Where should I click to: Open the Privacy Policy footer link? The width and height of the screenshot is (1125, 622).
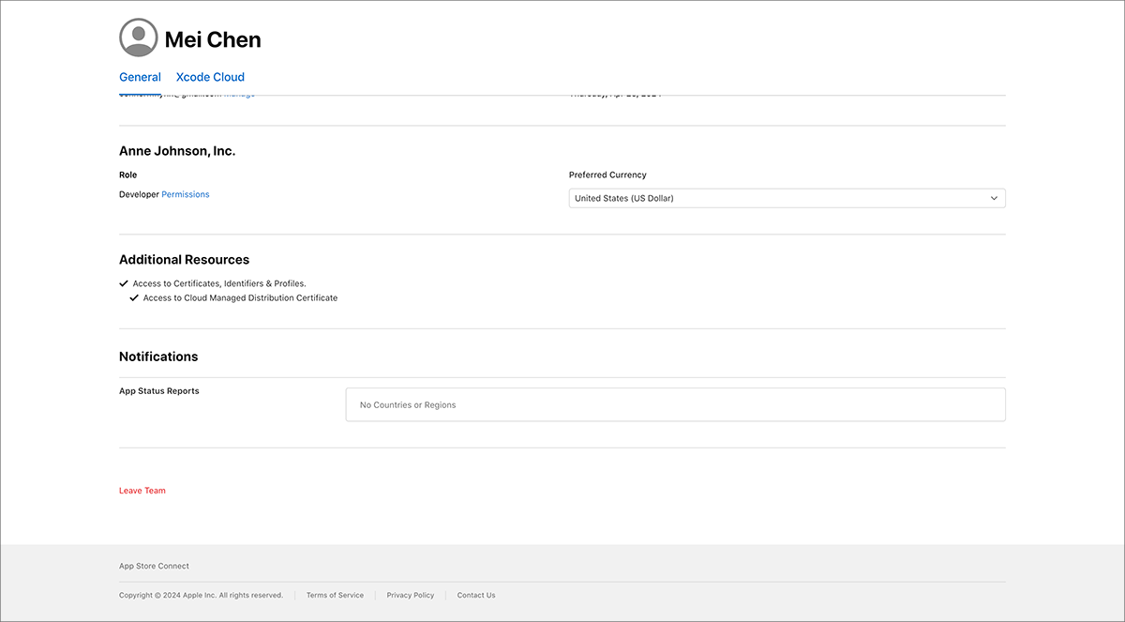pos(411,595)
